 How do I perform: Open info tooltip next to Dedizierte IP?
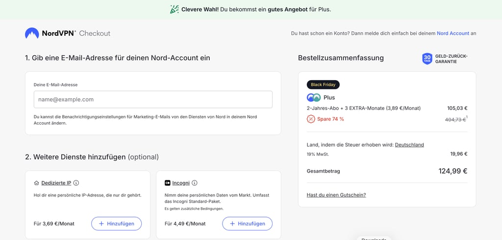click(x=76, y=183)
